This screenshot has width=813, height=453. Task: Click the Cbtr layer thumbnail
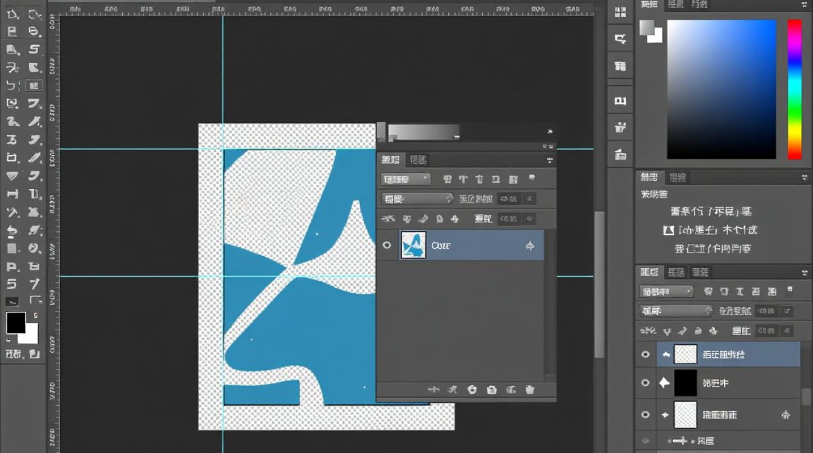pyautogui.click(x=414, y=245)
